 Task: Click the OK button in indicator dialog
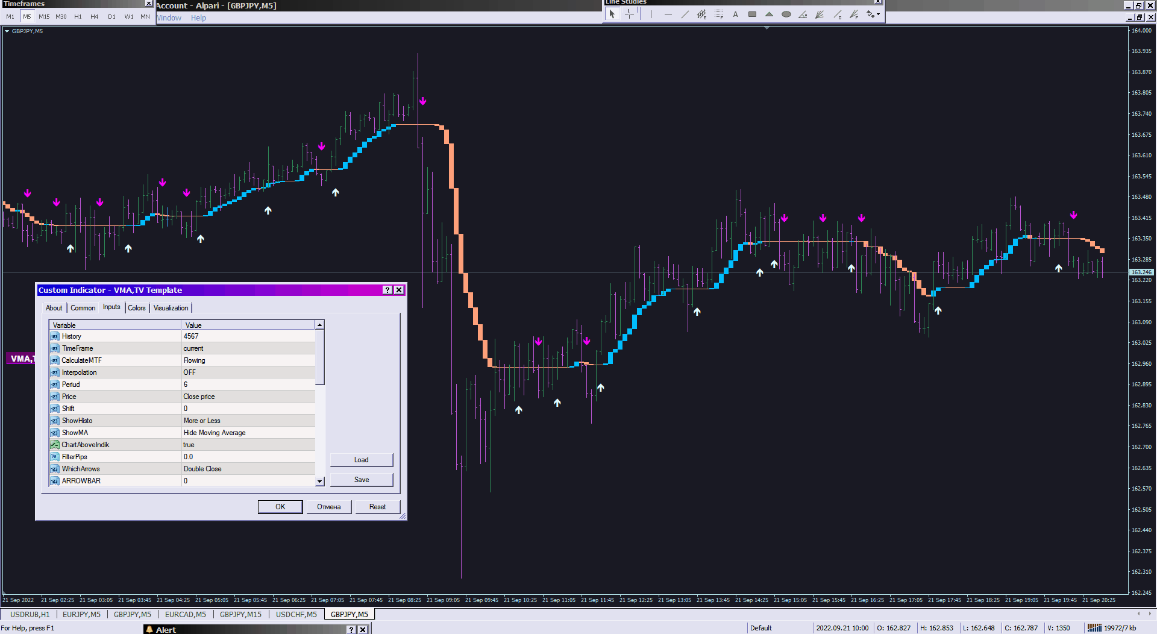[x=280, y=507]
